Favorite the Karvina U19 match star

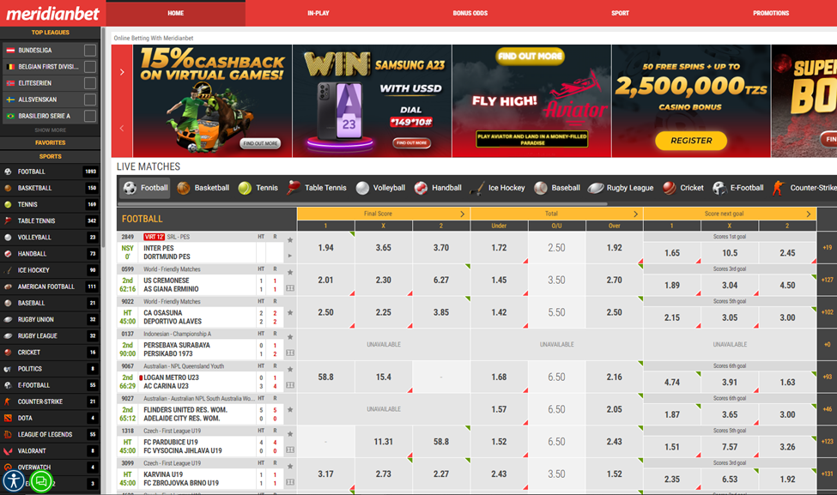290,466
